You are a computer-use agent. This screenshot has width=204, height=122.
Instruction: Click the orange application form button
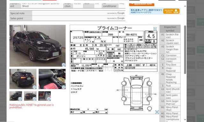[x=142, y=4]
